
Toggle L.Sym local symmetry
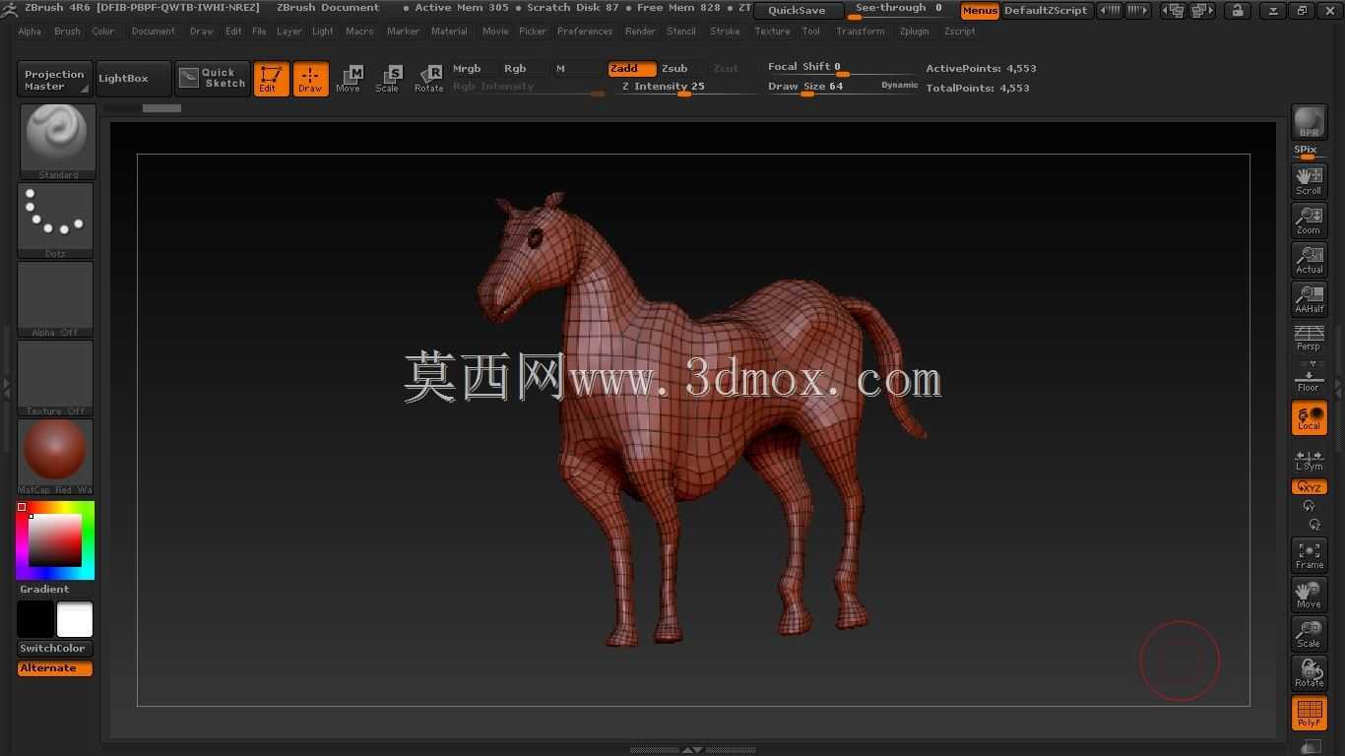click(1309, 460)
